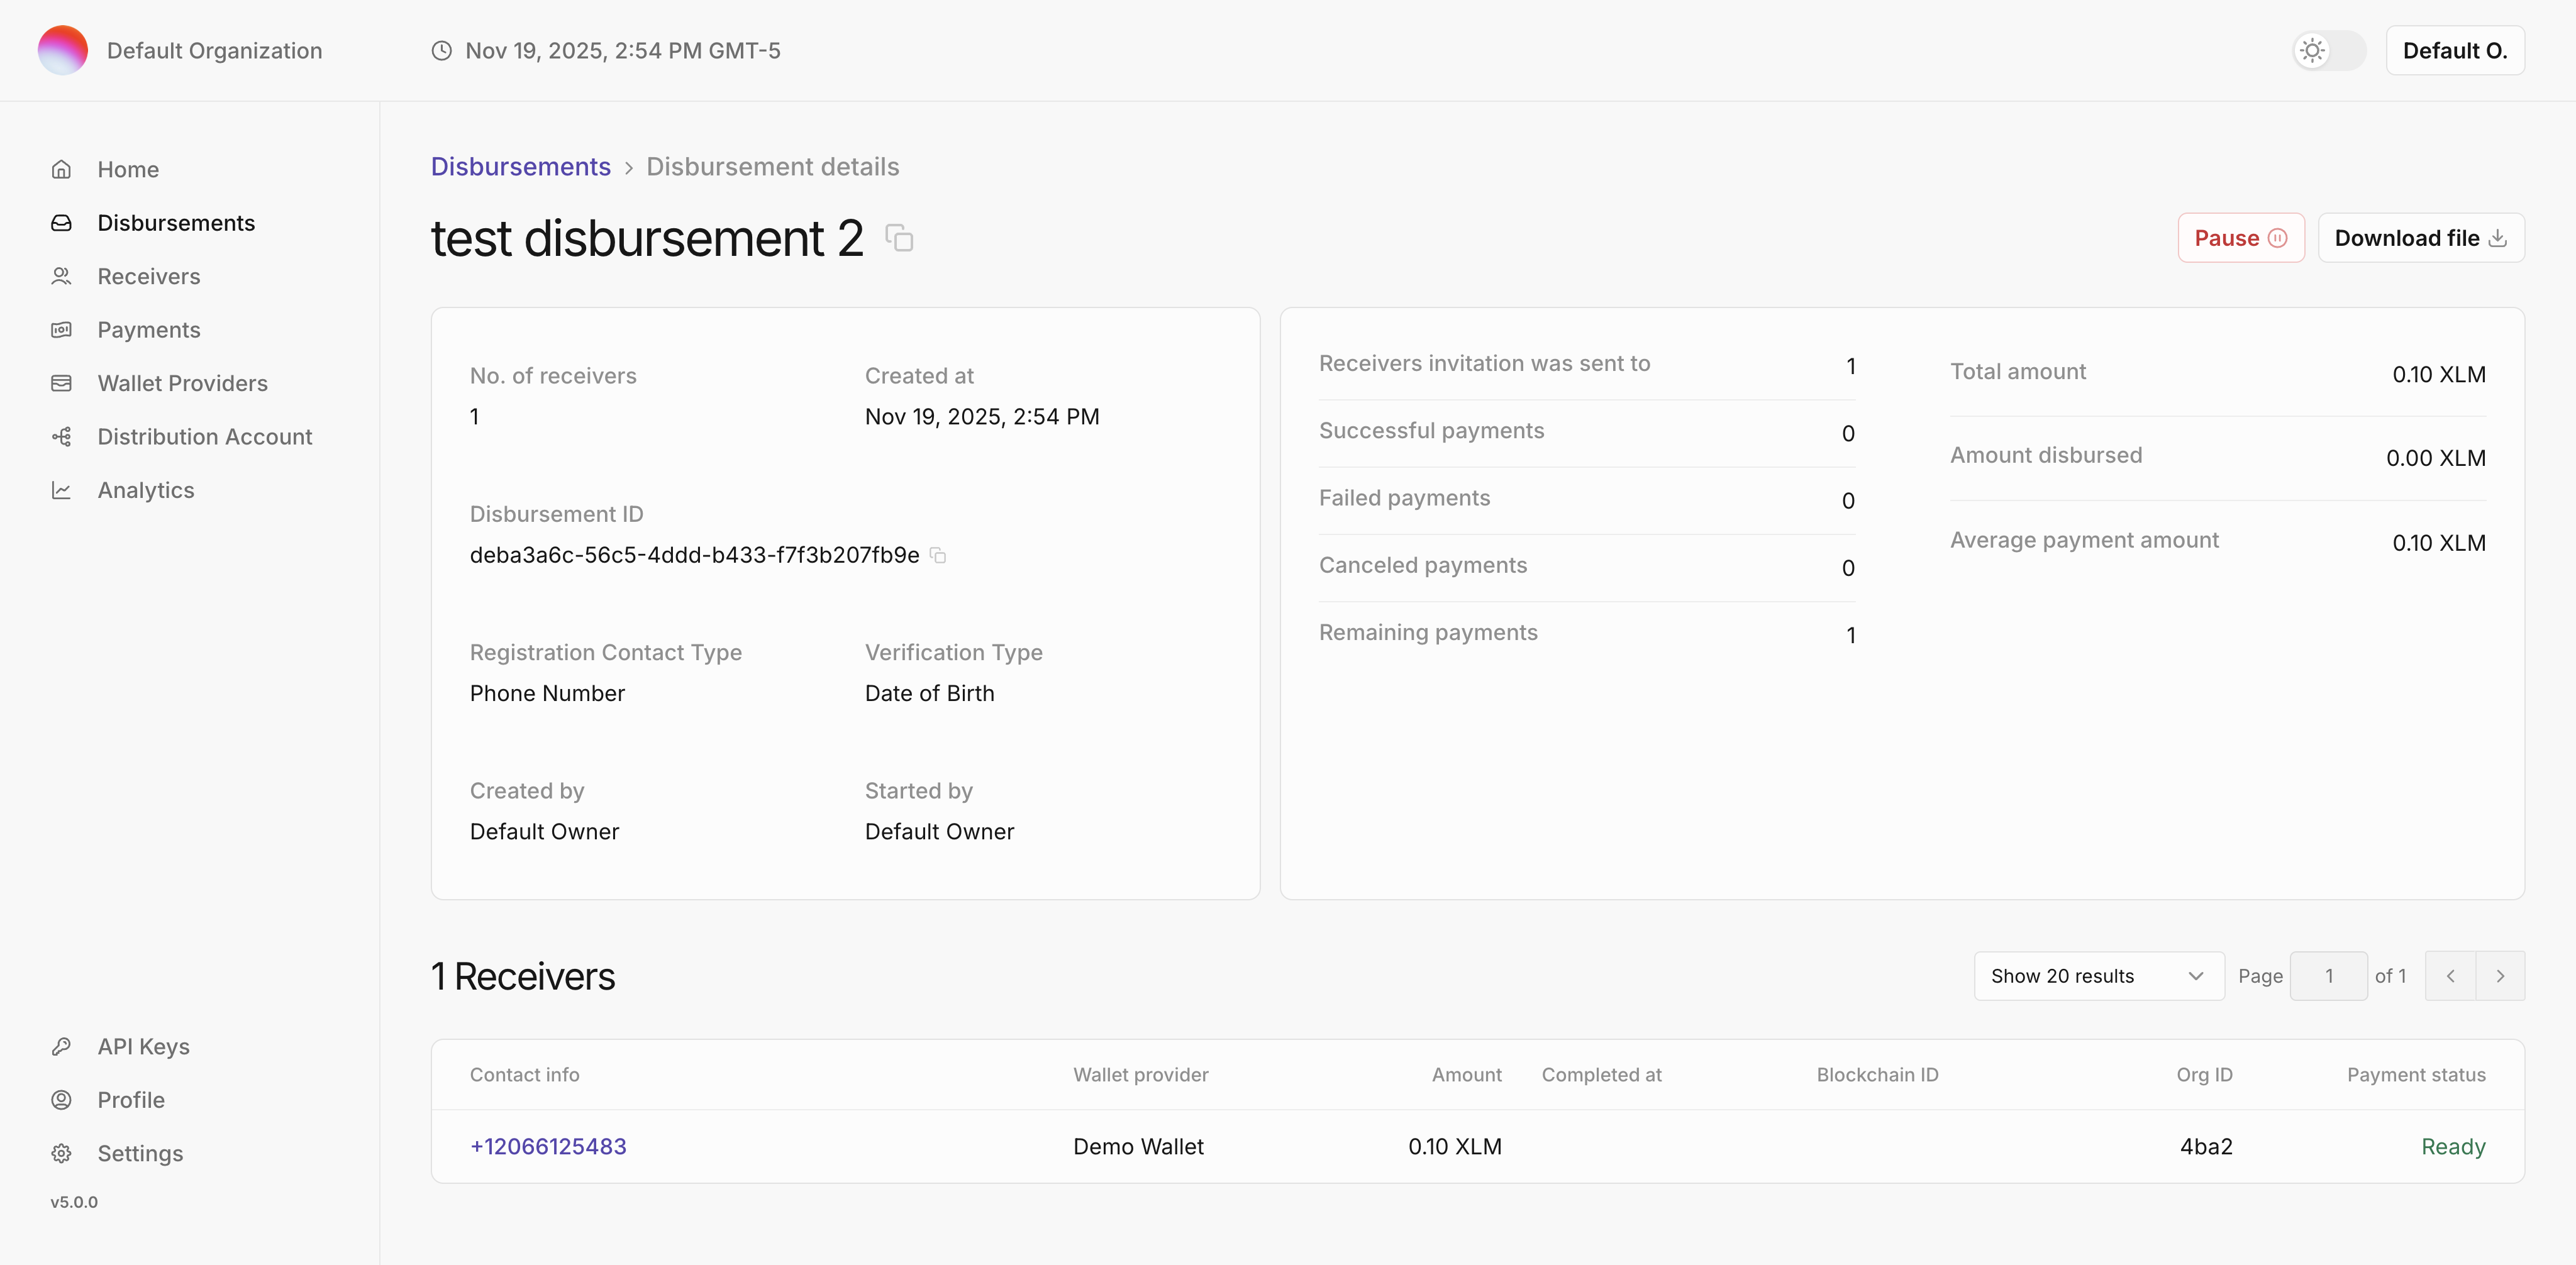Pause the disbursement
Screen dimensions: 2576x1265
pos(2240,237)
